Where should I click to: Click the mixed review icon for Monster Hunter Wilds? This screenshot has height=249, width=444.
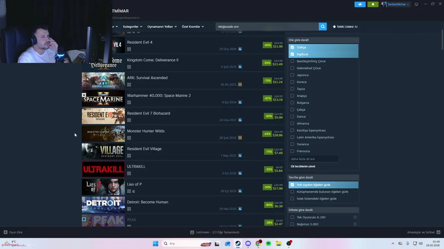(x=240, y=138)
